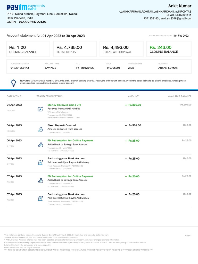Click the account number 917371958143 field

tap(20, 68)
